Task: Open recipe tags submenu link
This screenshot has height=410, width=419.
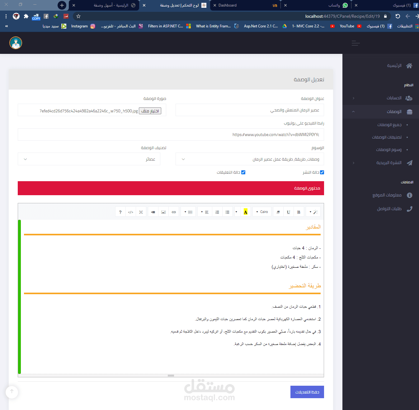Action: point(389,150)
